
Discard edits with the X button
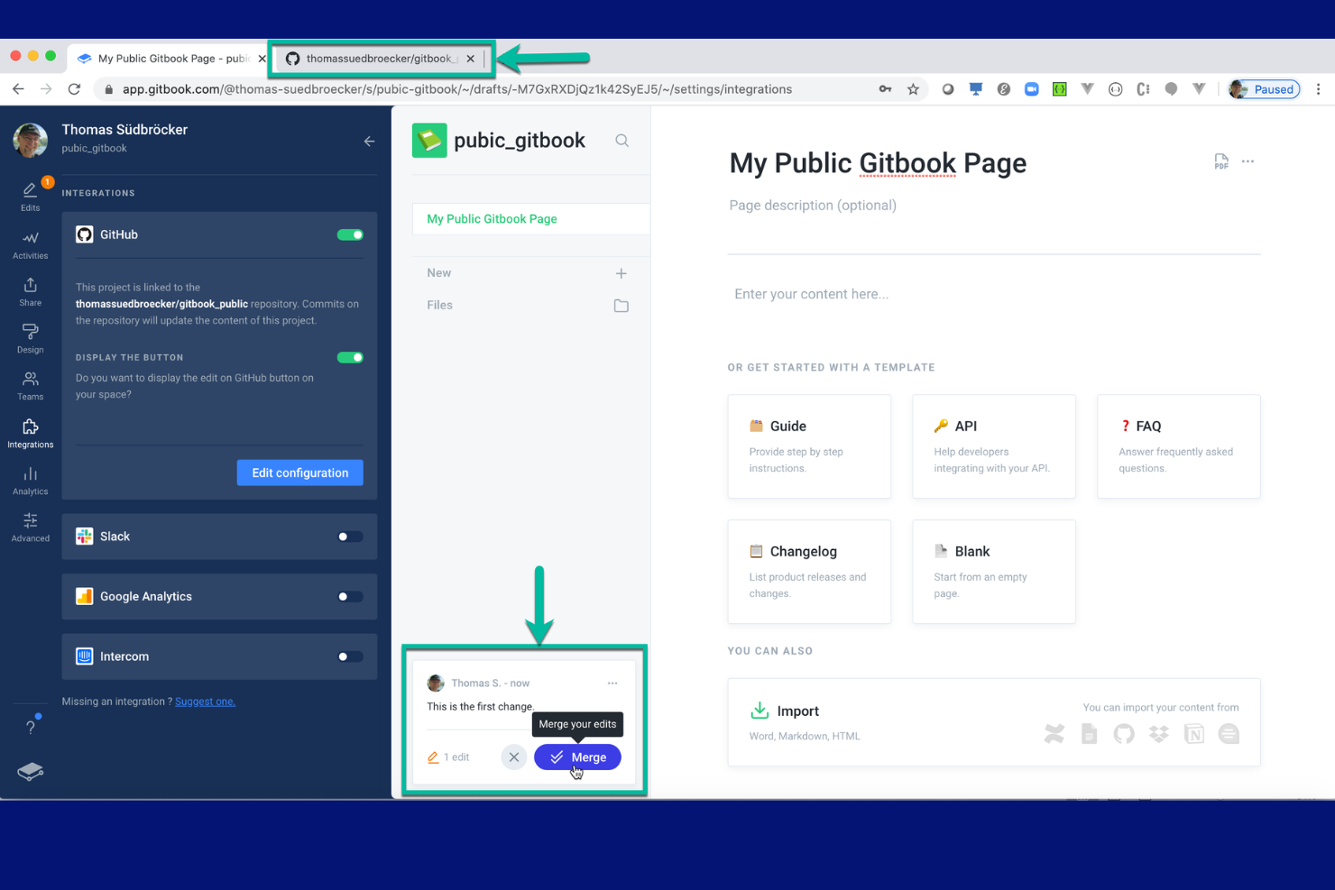click(513, 757)
